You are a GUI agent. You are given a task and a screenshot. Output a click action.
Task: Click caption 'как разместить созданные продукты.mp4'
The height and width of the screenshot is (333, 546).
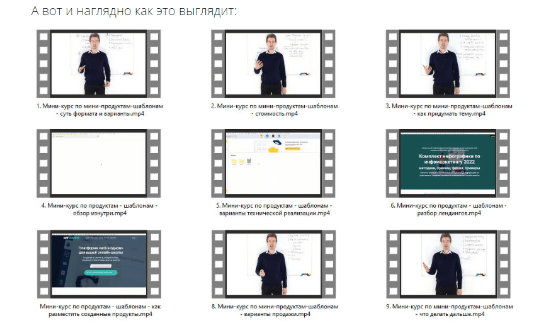tap(100, 310)
